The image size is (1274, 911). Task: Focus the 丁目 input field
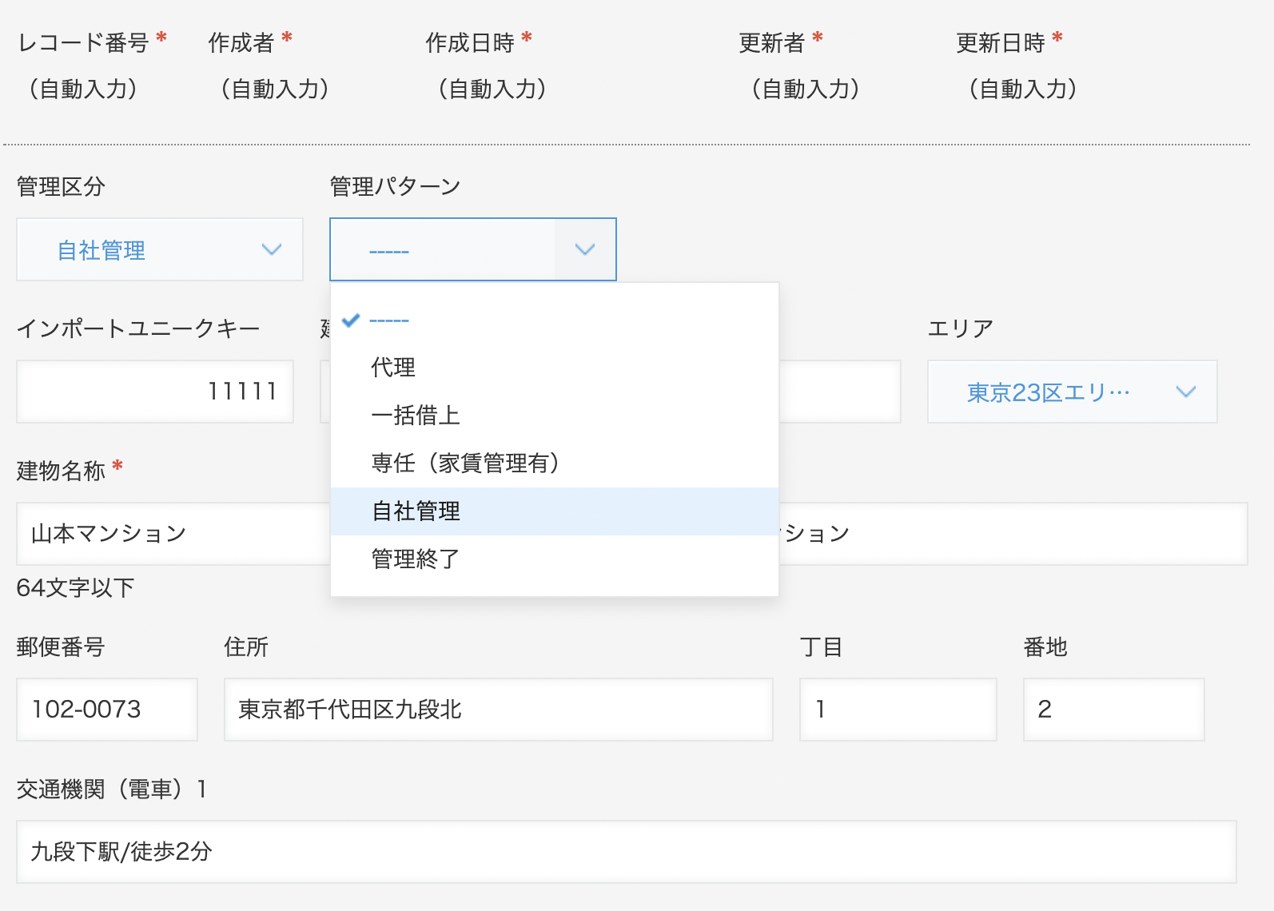(x=898, y=710)
